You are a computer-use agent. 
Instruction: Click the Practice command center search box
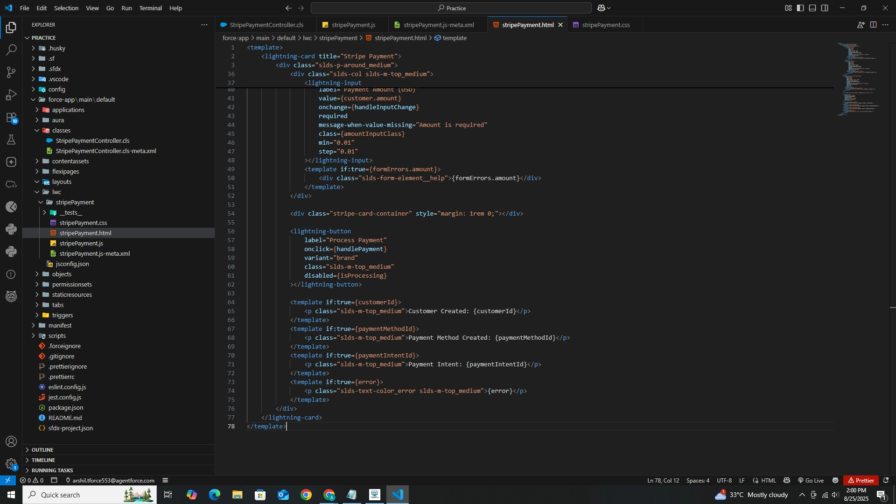tap(451, 8)
